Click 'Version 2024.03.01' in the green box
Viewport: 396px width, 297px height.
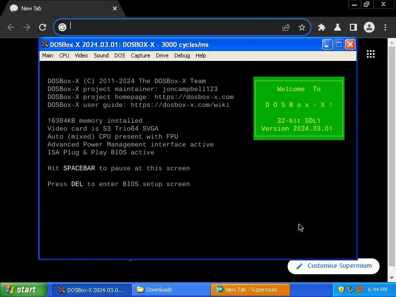click(297, 129)
